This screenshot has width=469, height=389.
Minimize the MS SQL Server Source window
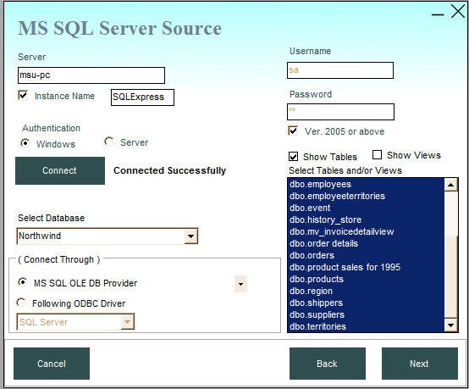pos(438,14)
